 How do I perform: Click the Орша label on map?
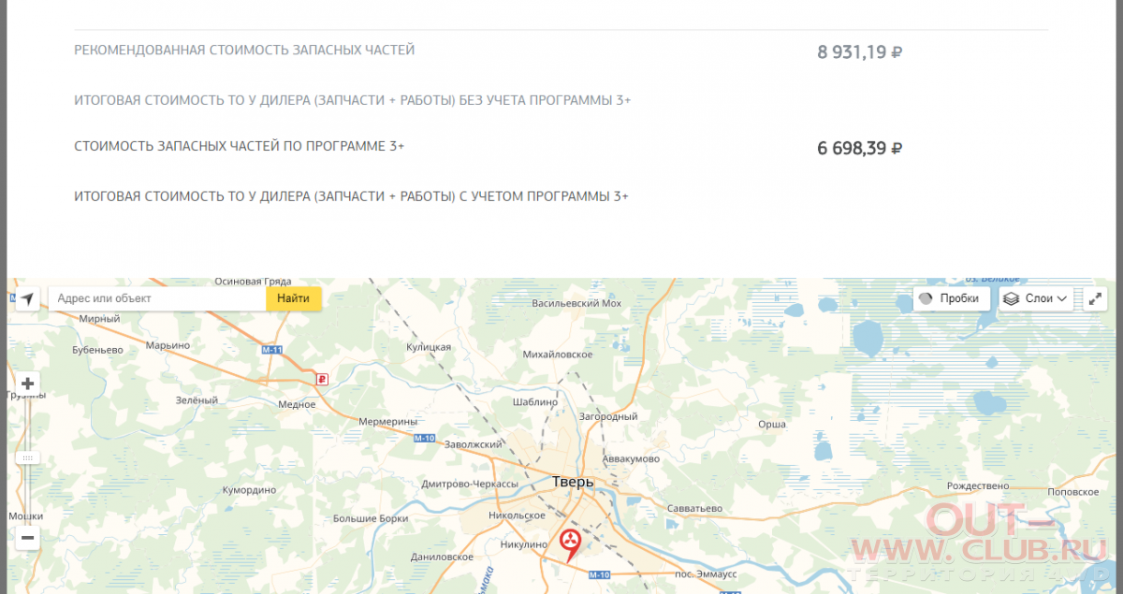point(771,424)
